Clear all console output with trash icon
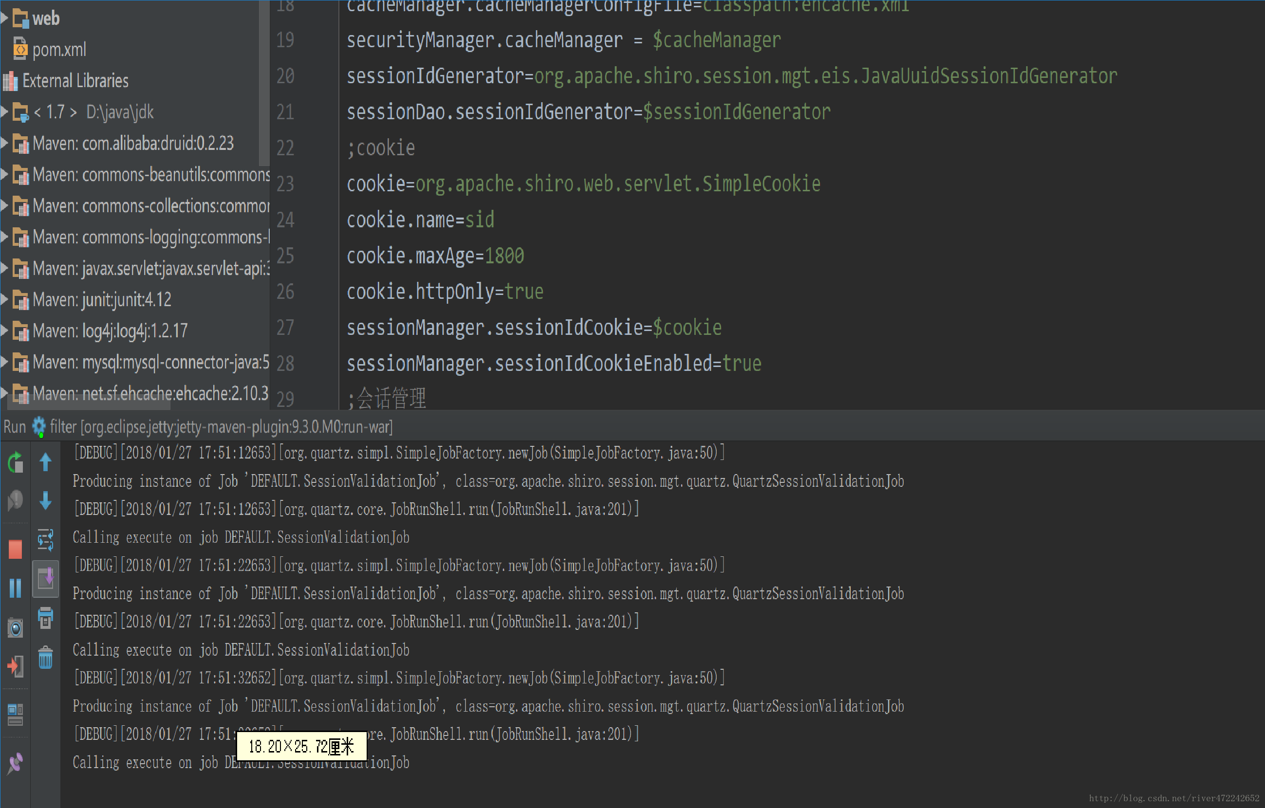1265x808 pixels. (46, 657)
